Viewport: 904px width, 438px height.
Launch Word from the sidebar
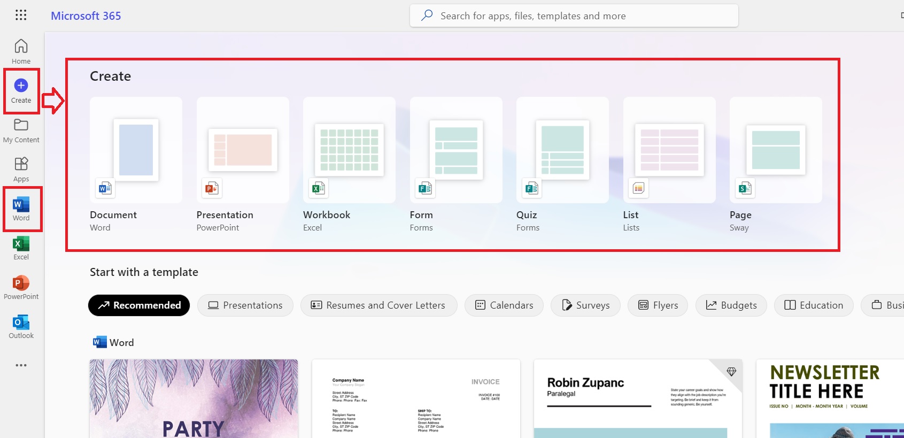(x=21, y=209)
